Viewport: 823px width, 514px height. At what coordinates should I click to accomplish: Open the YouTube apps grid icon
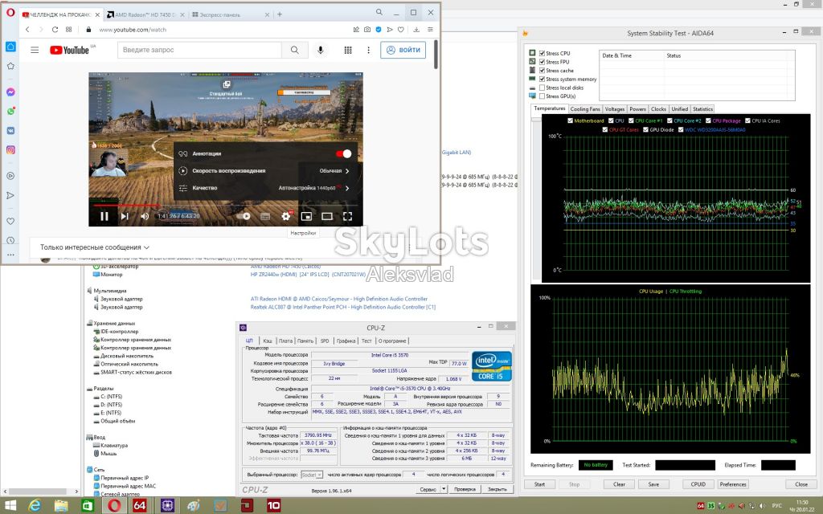(x=348, y=50)
